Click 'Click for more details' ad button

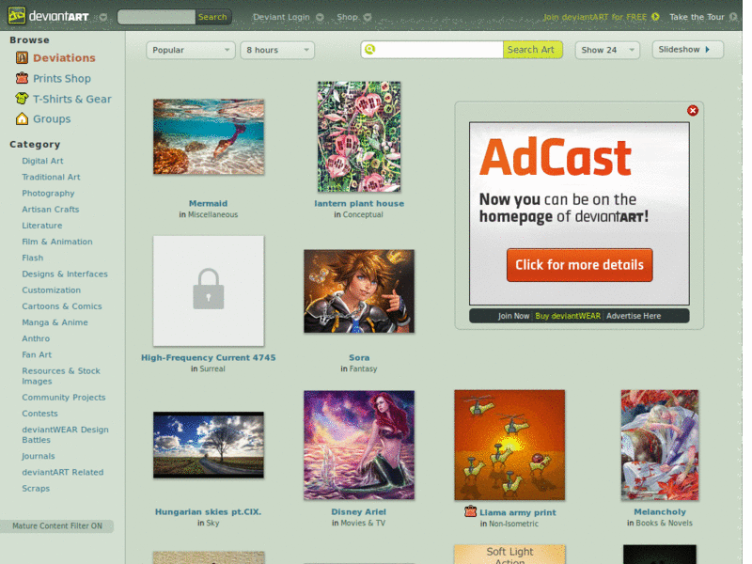tap(579, 265)
